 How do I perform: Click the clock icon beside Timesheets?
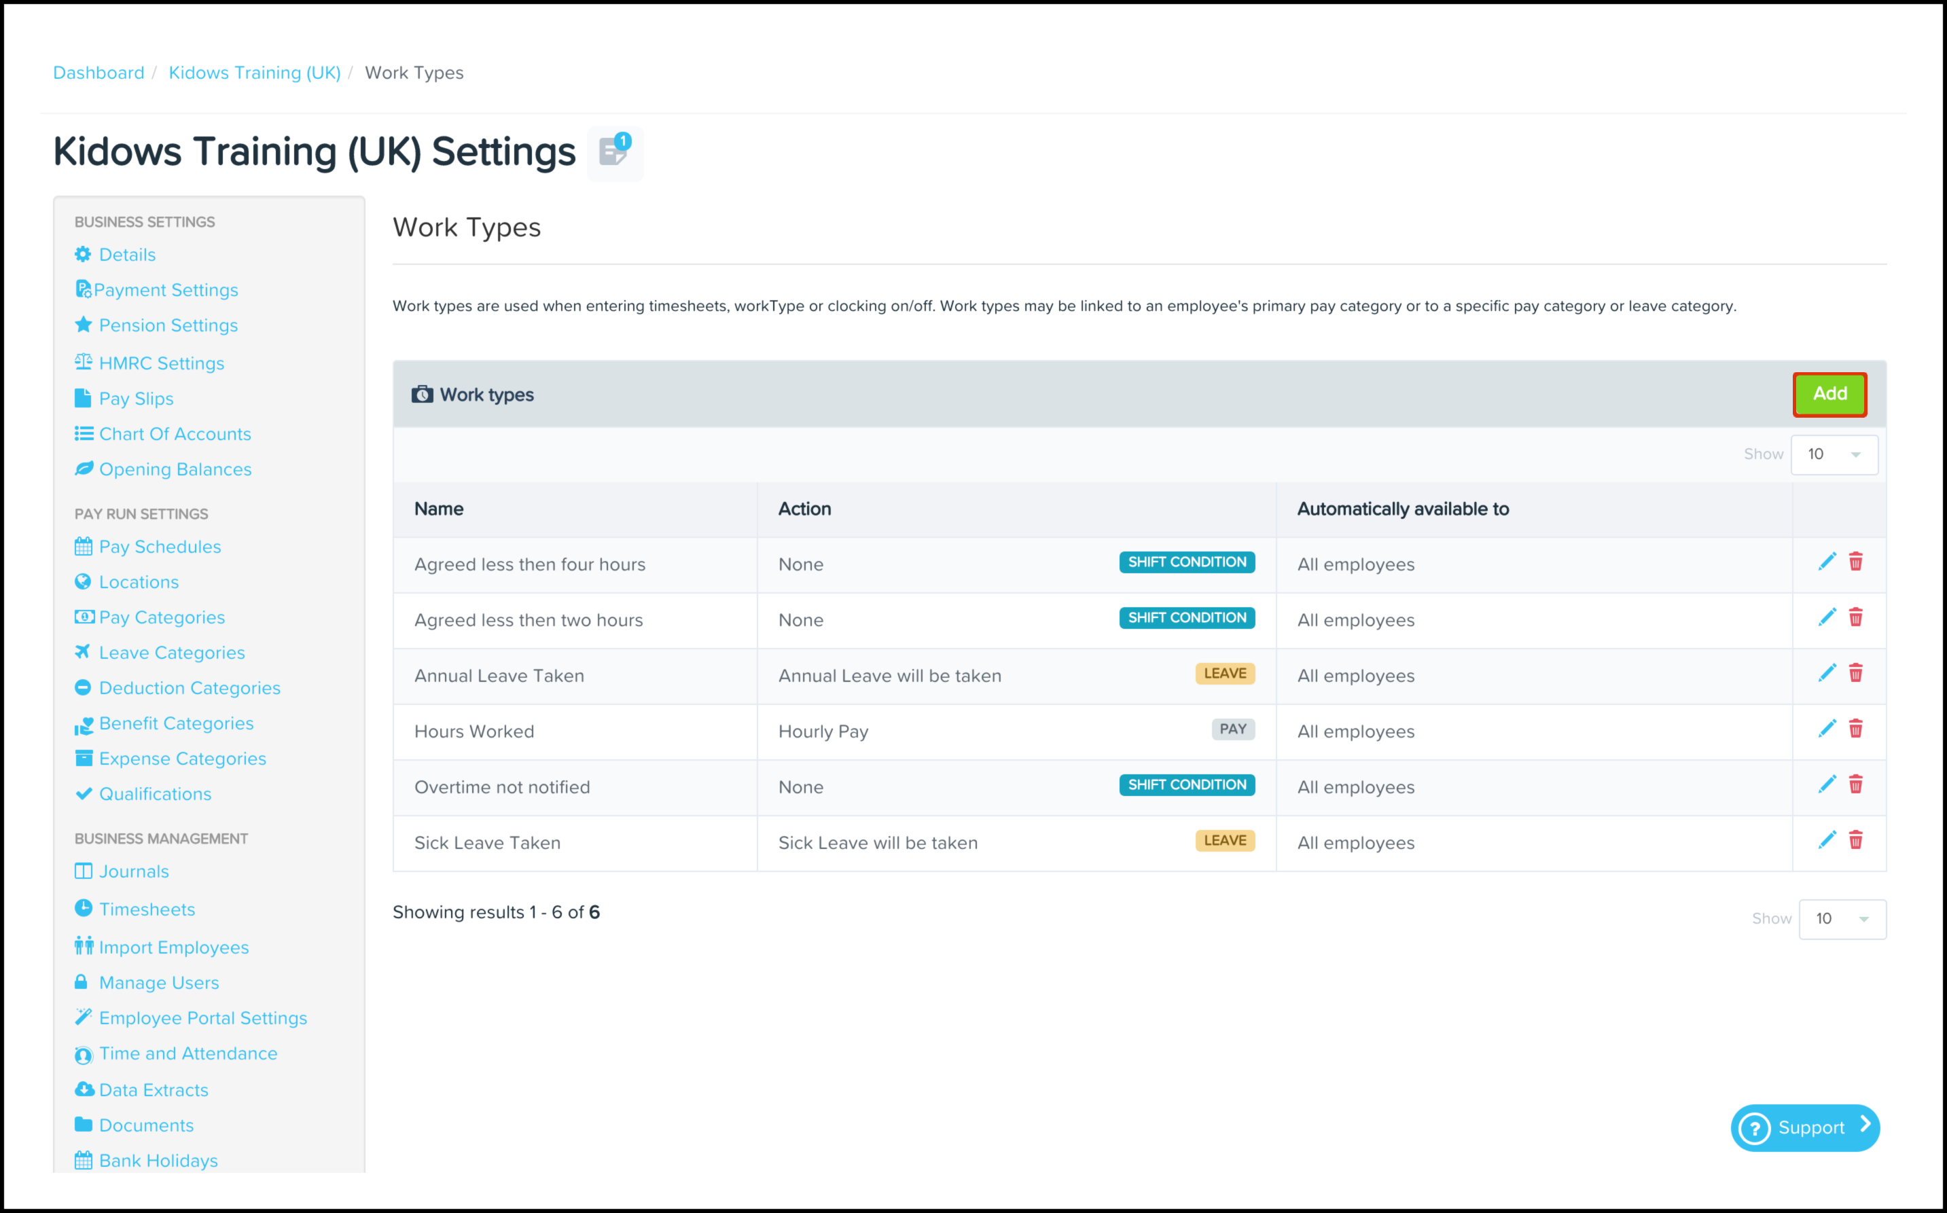point(84,908)
